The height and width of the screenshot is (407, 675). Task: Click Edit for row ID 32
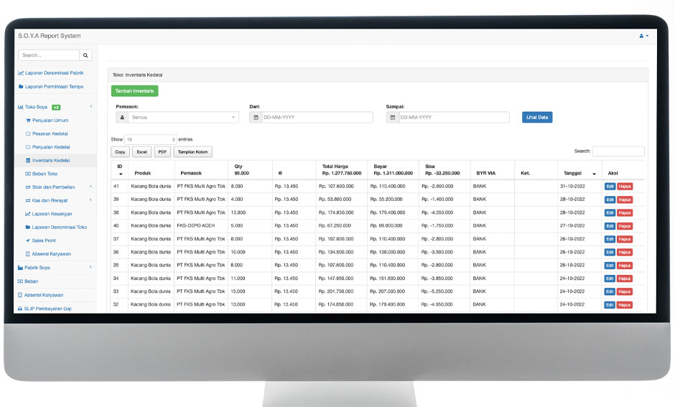click(x=610, y=304)
